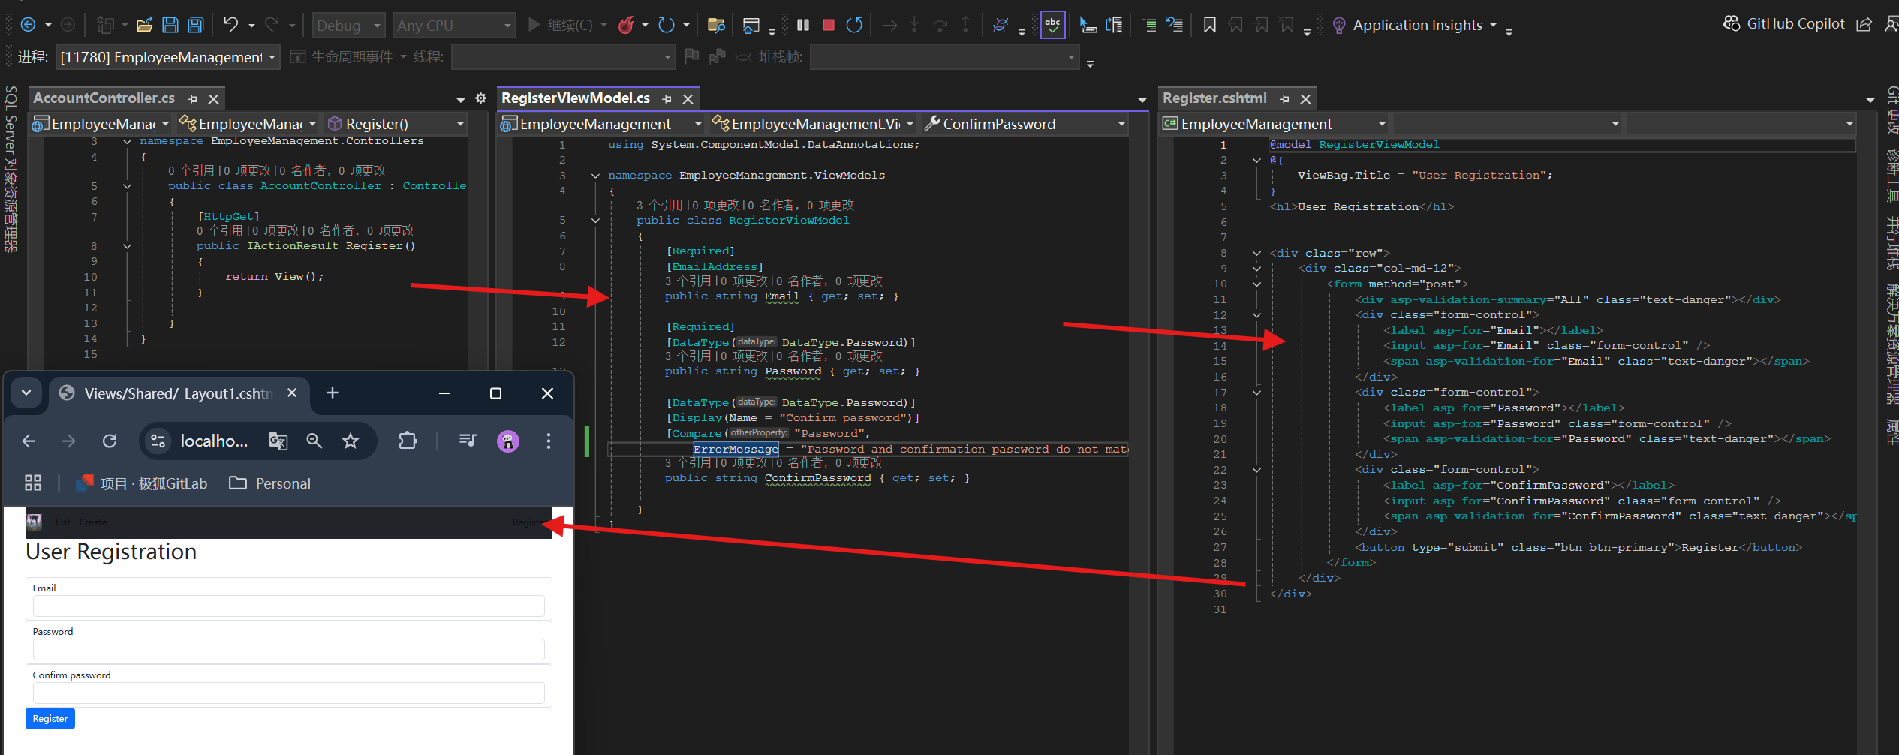This screenshot has height=755, width=1899.
Task: Click the Navigate Backward toolbar icon
Action: point(28,25)
